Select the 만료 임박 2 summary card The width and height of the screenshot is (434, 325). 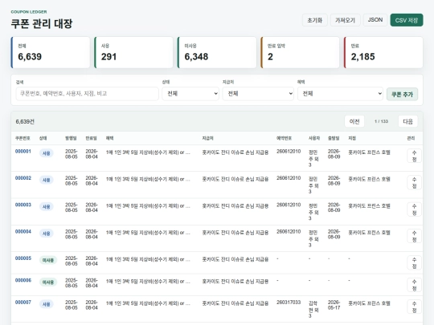click(x=300, y=52)
